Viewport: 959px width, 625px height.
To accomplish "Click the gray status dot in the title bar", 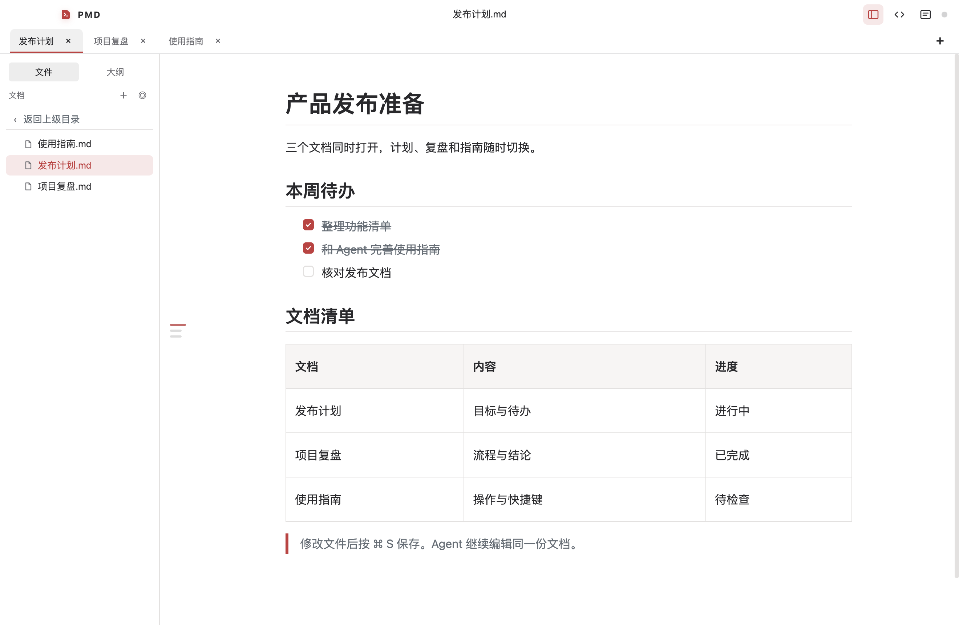I will coord(944,15).
